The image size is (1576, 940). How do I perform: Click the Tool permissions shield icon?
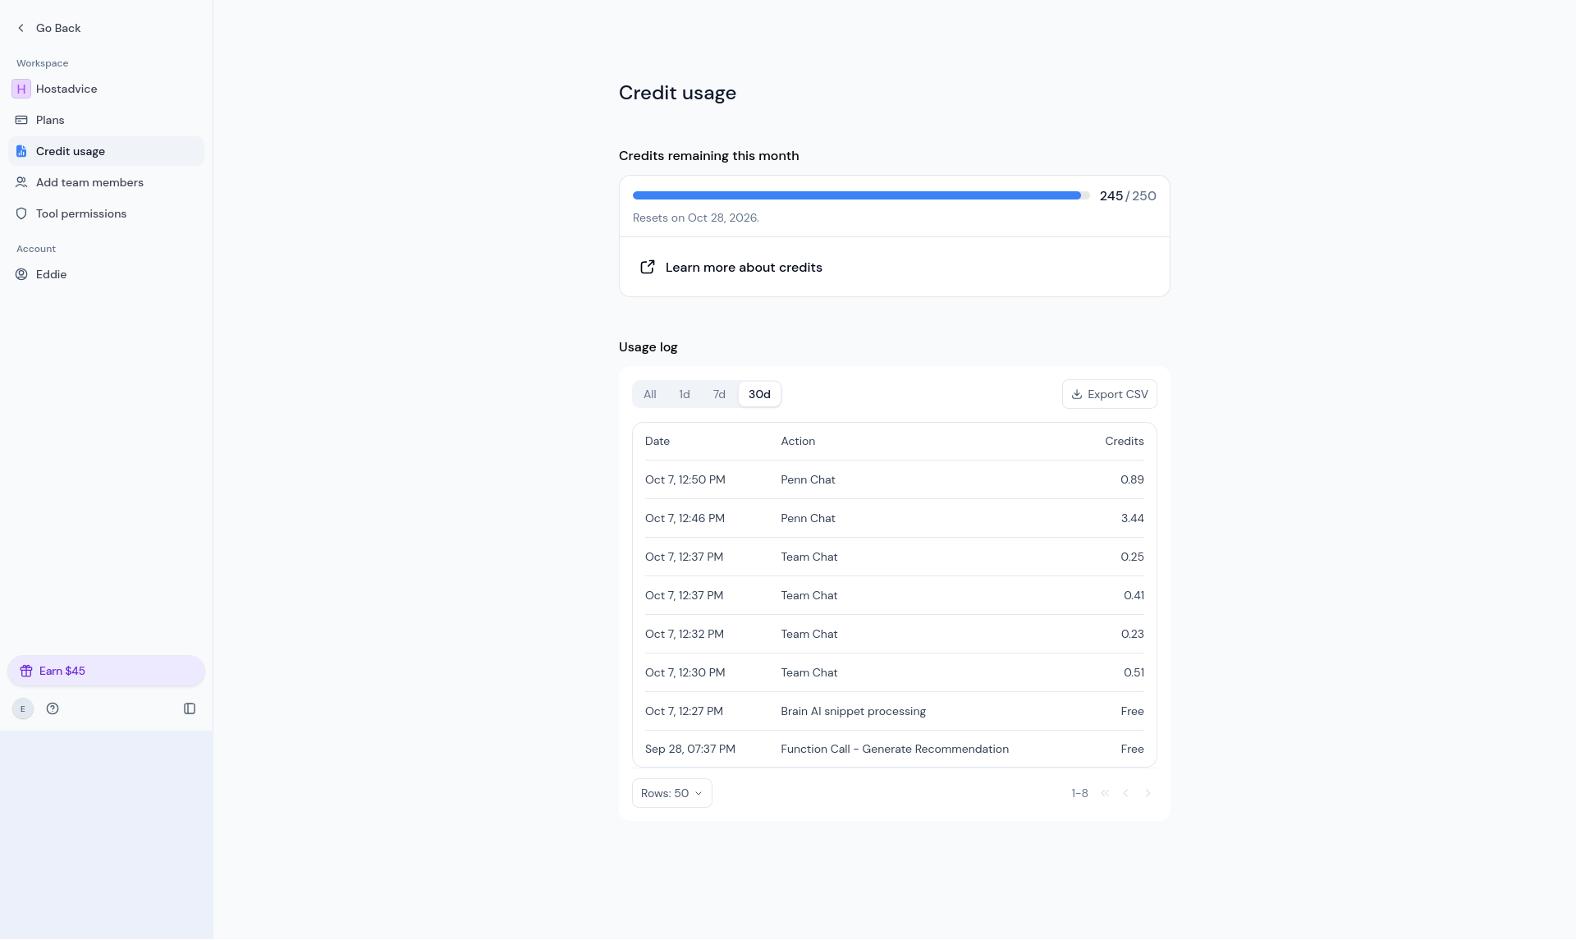point(21,213)
